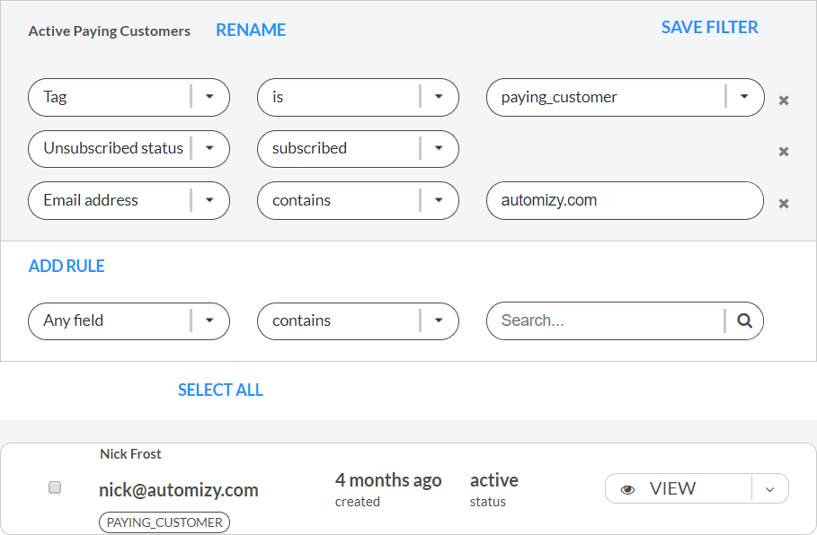
Task: Click the PAYING_CUSTOMER tag chip
Action: (x=164, y=522)
